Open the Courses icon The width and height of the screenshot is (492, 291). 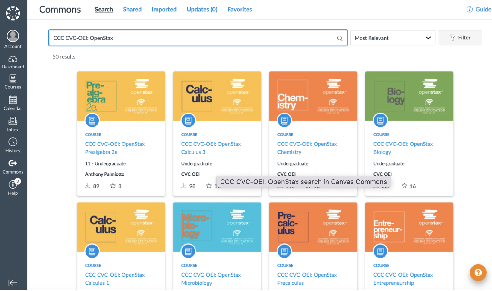pos(13,79)
